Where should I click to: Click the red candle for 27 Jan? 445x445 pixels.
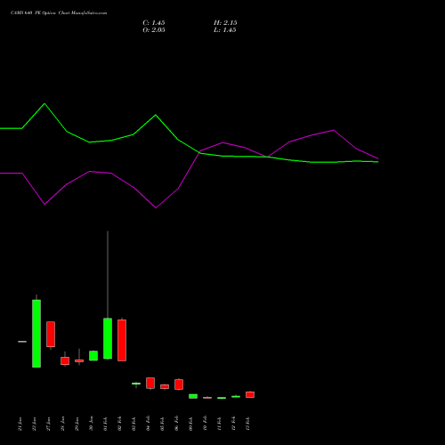51,334
